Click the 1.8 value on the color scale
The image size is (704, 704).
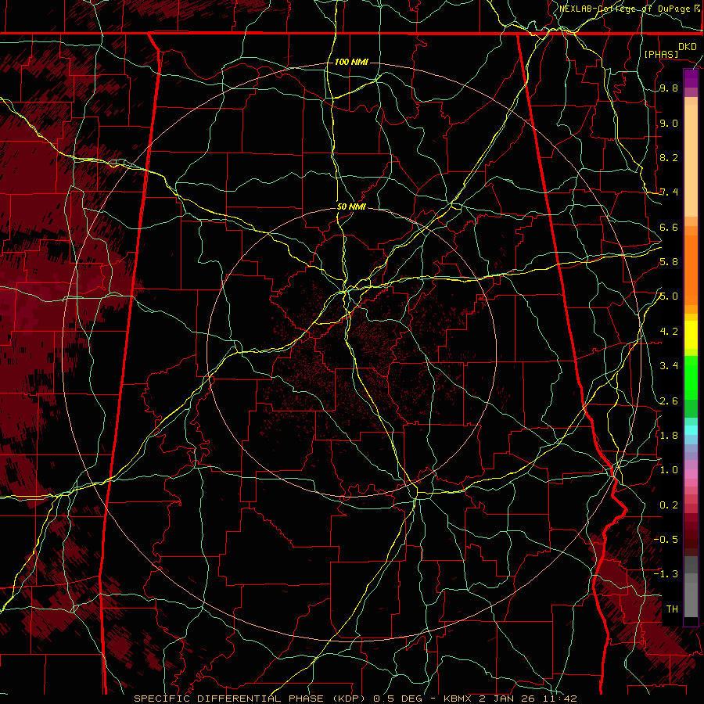[669, 435]
